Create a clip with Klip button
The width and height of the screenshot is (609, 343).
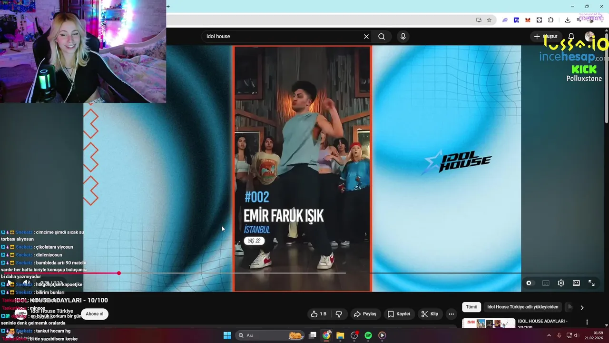point(430,314)
